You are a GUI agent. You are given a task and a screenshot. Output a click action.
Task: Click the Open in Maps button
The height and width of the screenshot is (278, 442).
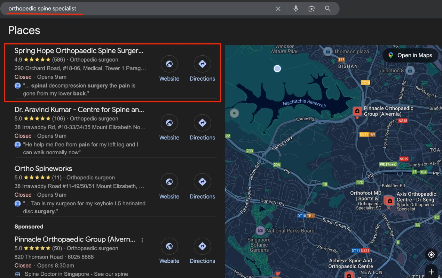pos(410,55)
